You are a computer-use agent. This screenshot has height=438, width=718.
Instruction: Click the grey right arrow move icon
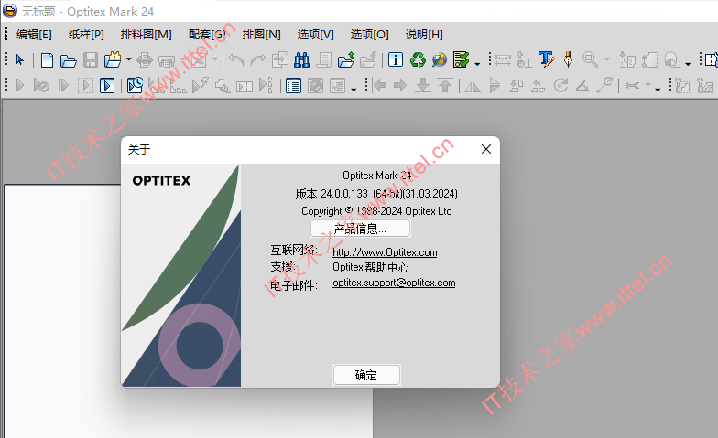(x=400, y=85)
